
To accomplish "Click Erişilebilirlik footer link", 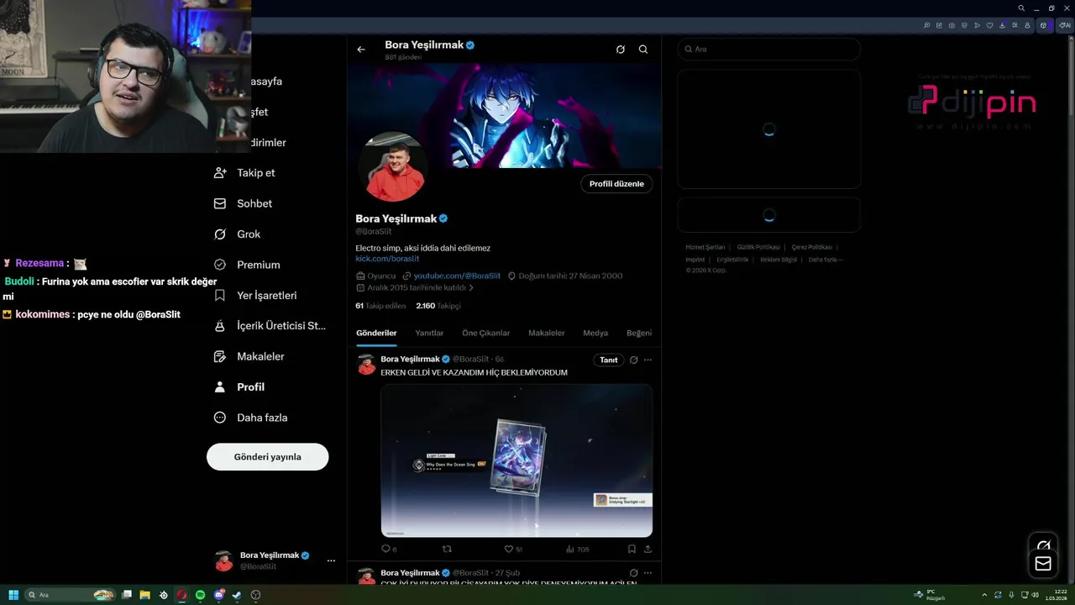I will tap(732, 260).
